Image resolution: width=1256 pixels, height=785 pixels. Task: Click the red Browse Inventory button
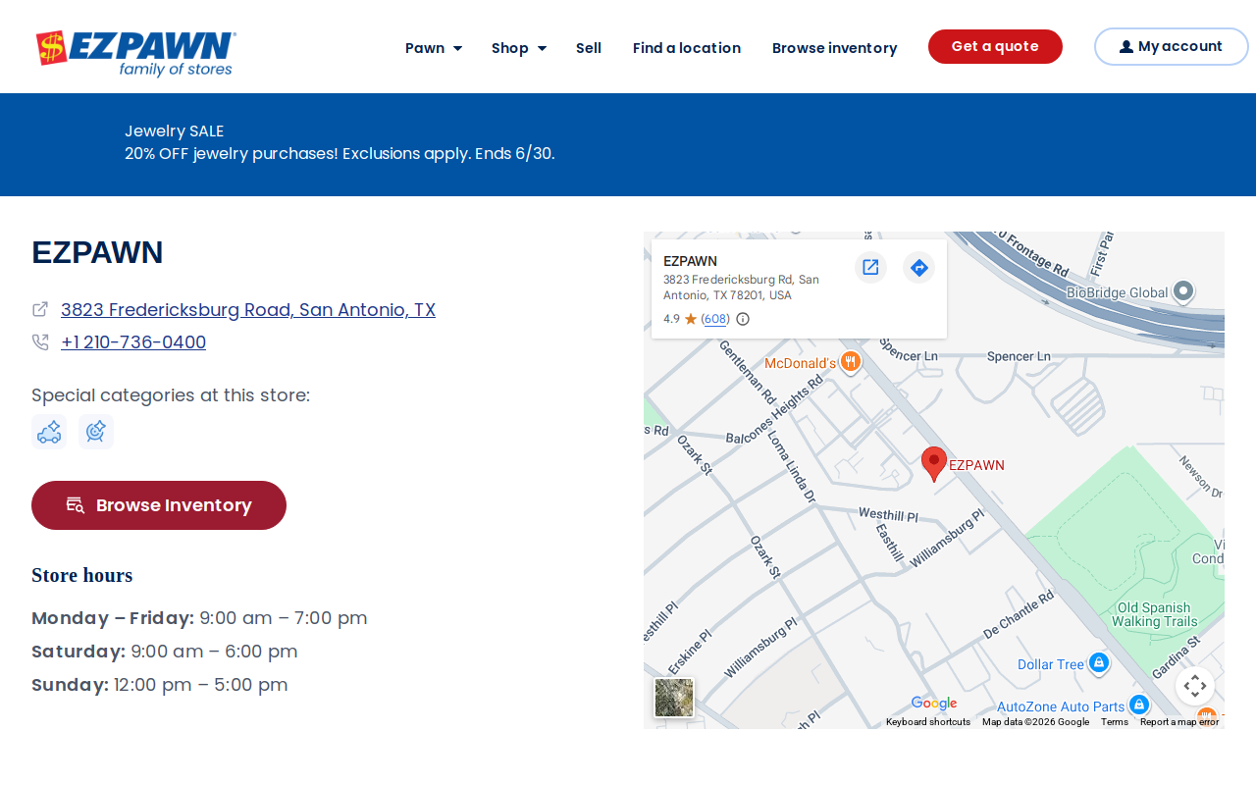point(159,505)
